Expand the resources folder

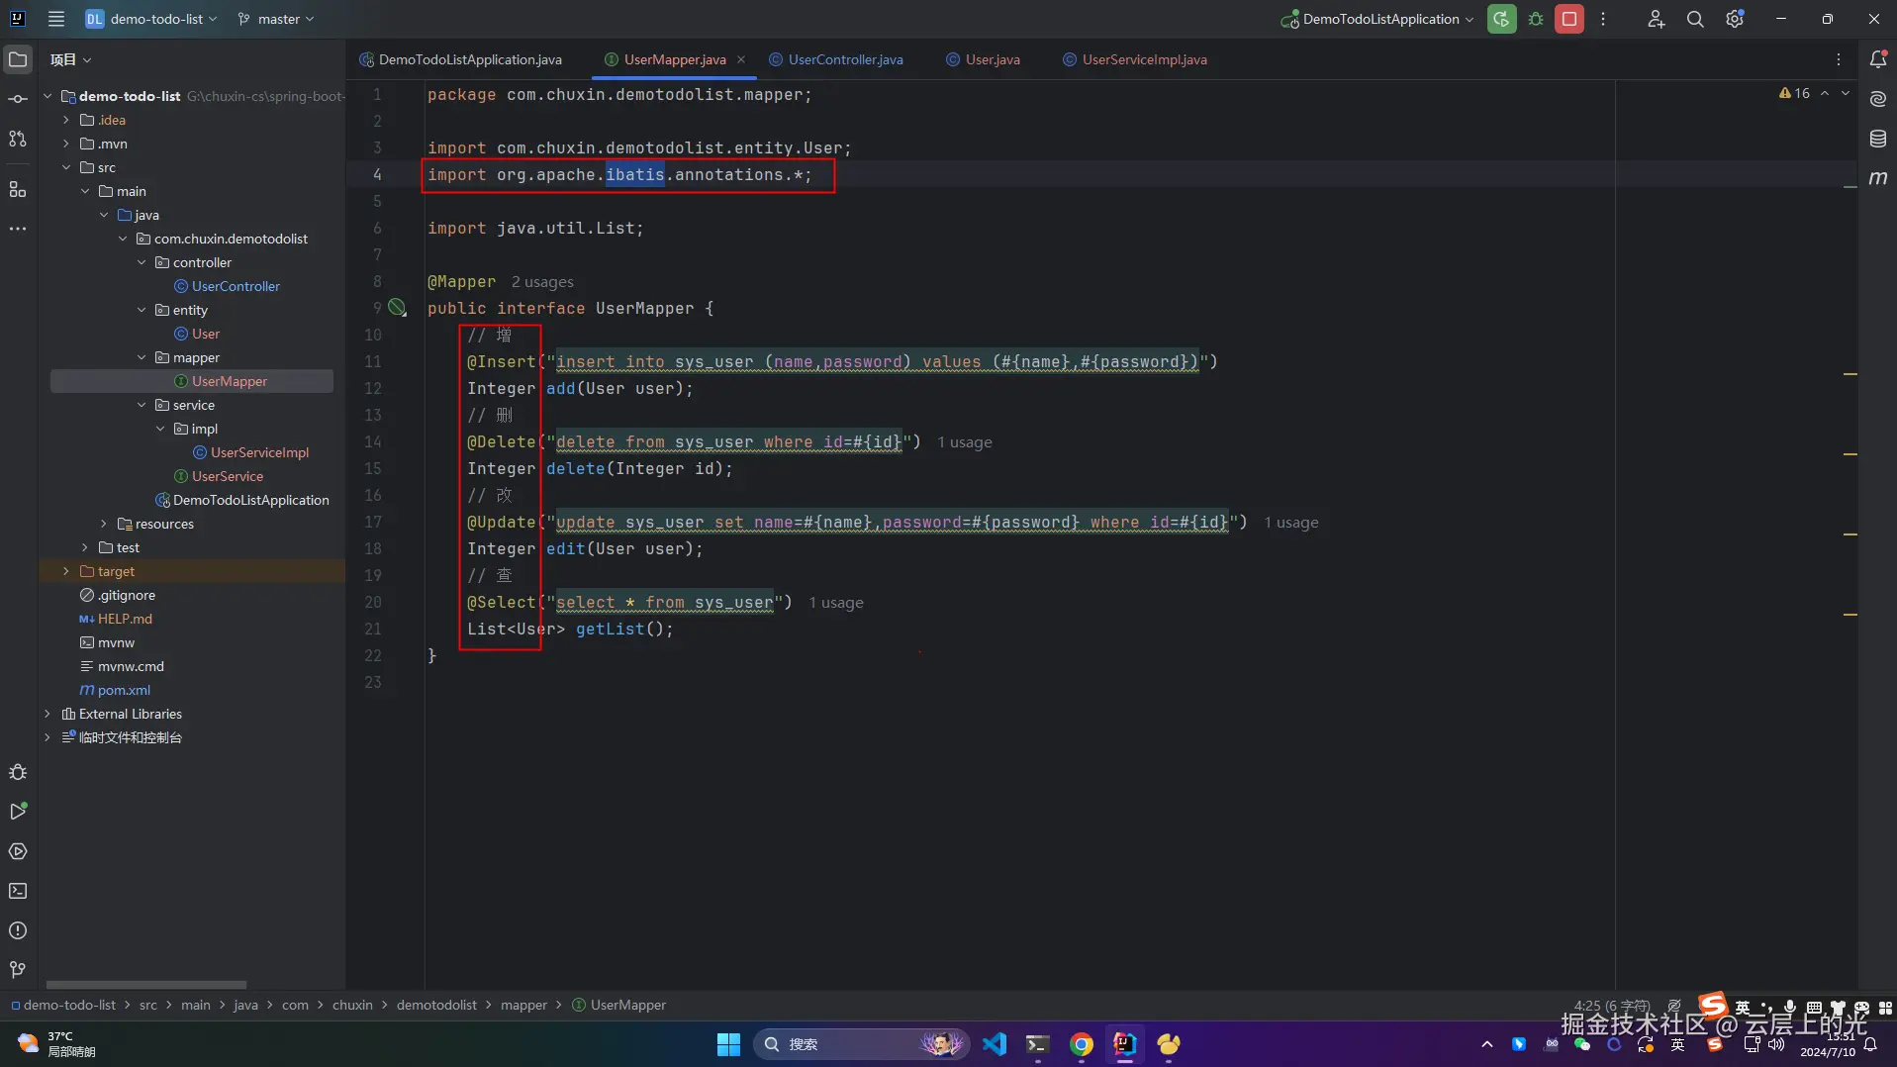click(x=104, y=524)
